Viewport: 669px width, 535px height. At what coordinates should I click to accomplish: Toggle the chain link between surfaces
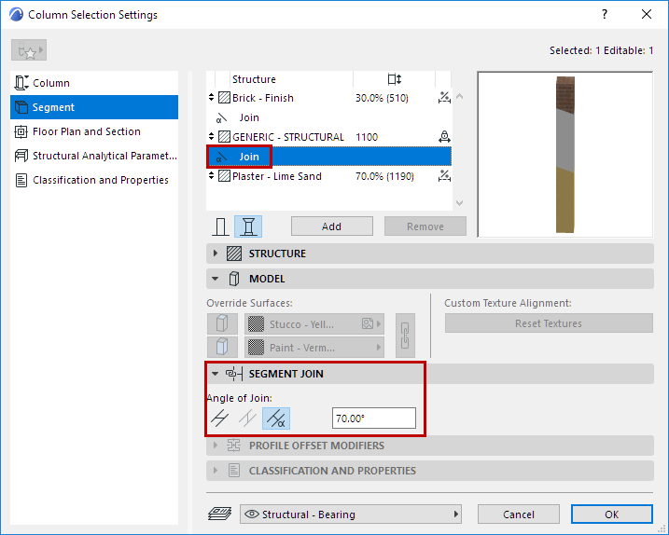pyautogui.click(x=405, y=336)
